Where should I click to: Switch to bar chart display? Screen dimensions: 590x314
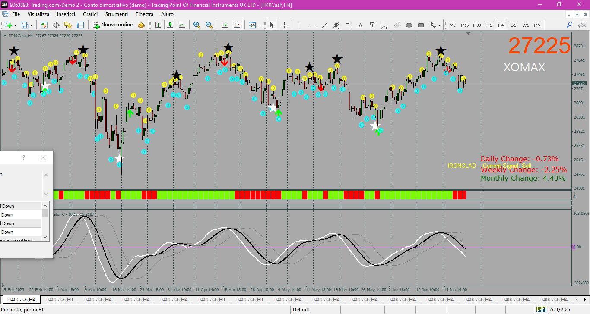click(158, 25)
